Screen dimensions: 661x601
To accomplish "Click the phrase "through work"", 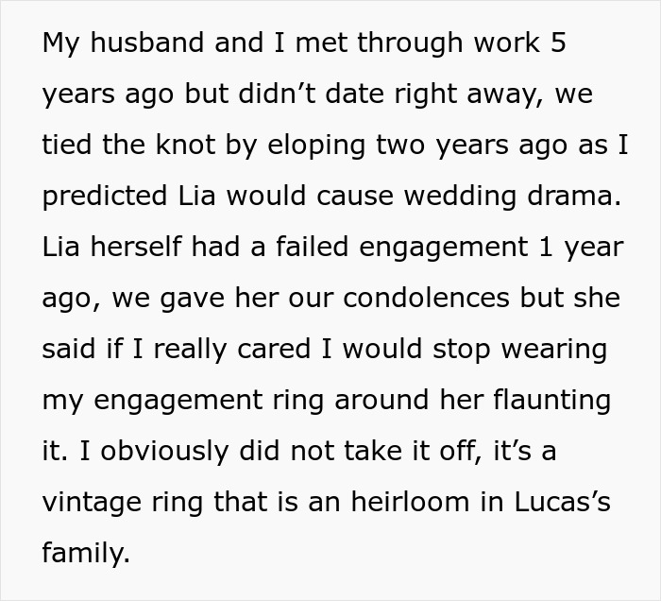I will coord(449,44).
